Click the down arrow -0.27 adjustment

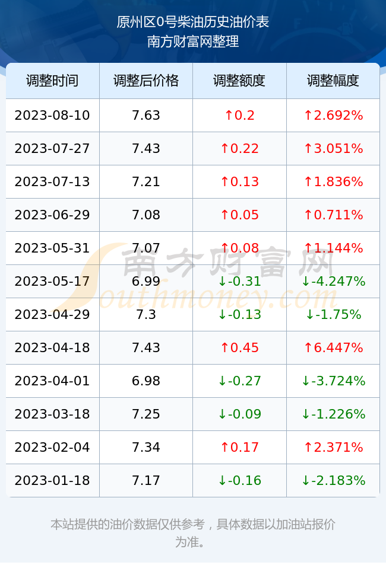pyautogui.click(x=239, y=381)
